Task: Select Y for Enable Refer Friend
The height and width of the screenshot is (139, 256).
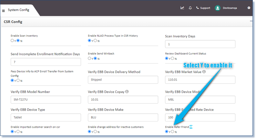Action: pos(167,131)
